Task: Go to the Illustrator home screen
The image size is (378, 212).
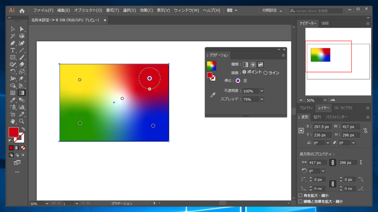Action: pyautogui.click(x=22, y=11)
